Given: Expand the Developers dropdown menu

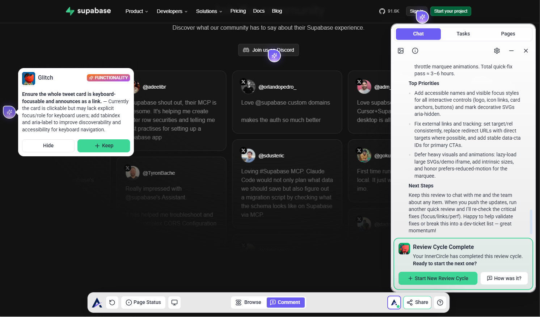Looking at the screenshot, I should point(172,11).
